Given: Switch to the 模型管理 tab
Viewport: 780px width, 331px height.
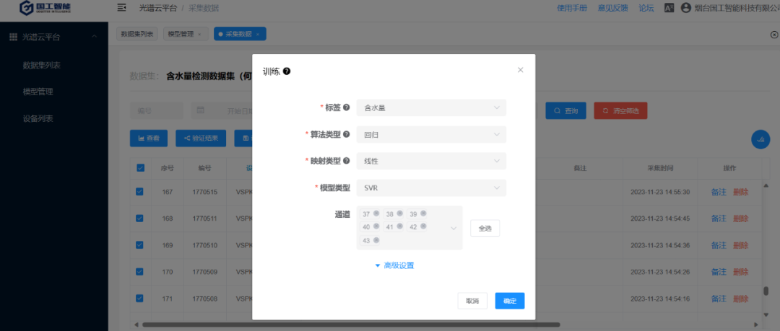Looking at the screenshot, I should pyautogui.click(x=181, y=34).
